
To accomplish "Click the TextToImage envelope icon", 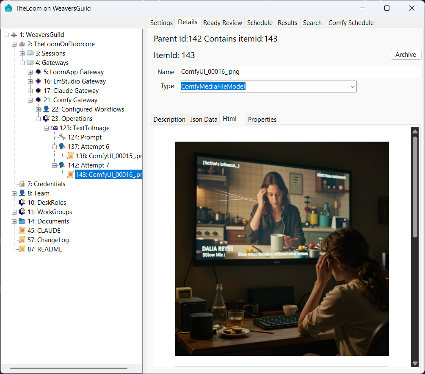I will pos(54,128).
